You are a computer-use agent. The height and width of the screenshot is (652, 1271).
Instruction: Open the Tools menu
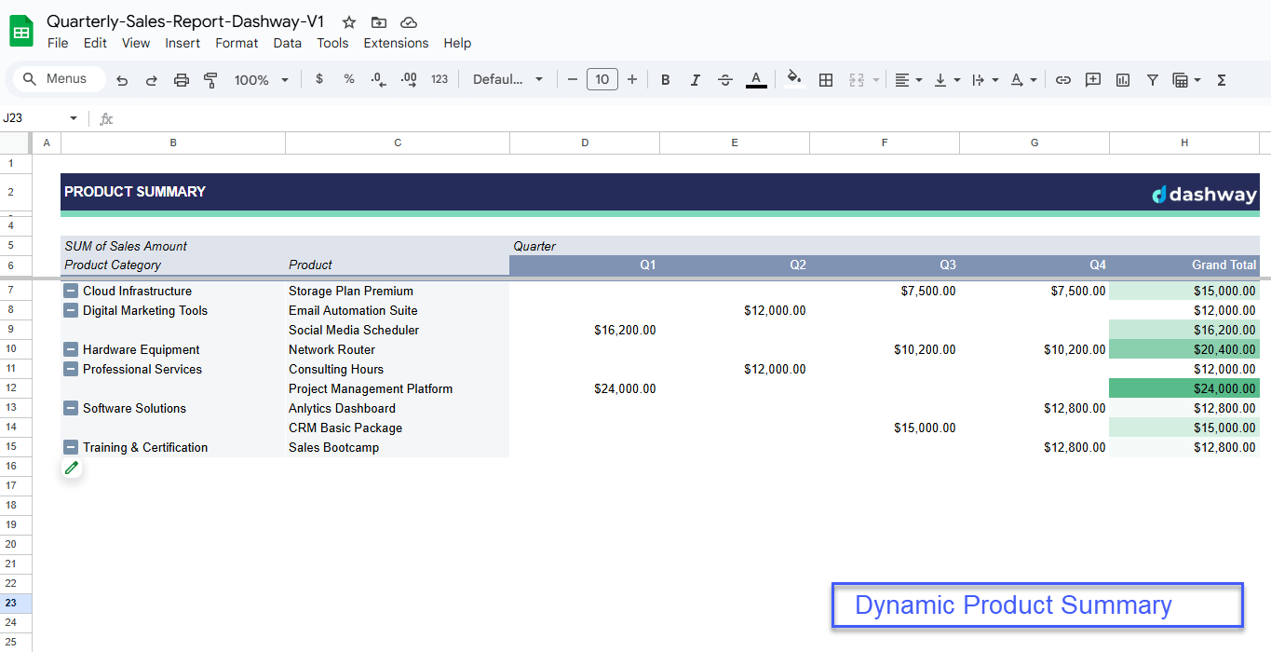[x=332, y=43]
